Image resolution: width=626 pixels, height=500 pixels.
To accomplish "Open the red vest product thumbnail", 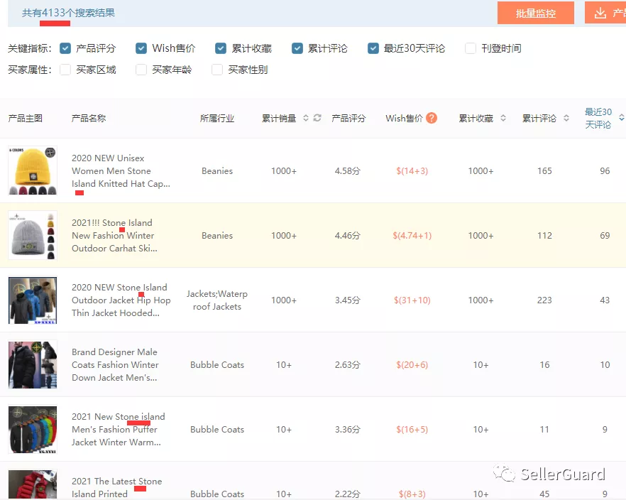I will pyautogui.click(x=33, y=484).
